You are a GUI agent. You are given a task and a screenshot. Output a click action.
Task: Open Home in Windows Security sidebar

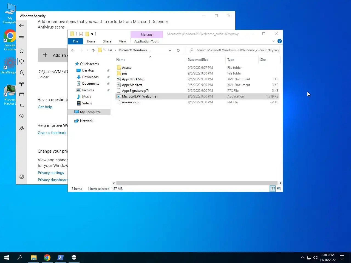pyautogui.click(x=21, y=51)
